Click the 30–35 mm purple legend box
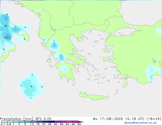Image resolution: width=162 pixels, height=125 pixels. click(57, 122)
